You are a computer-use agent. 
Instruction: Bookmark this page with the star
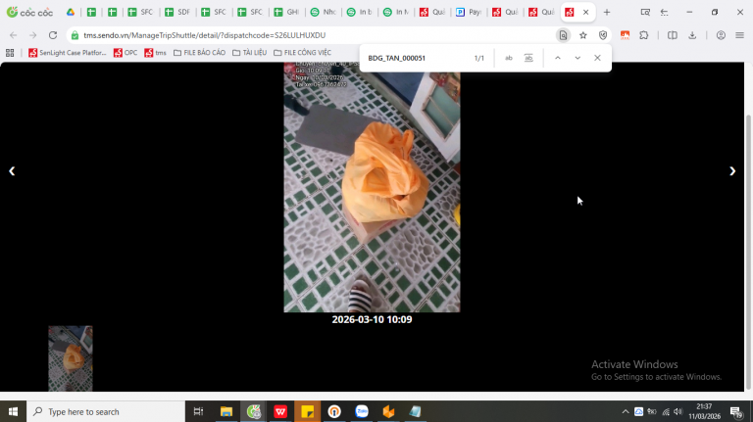coord(583,35)
